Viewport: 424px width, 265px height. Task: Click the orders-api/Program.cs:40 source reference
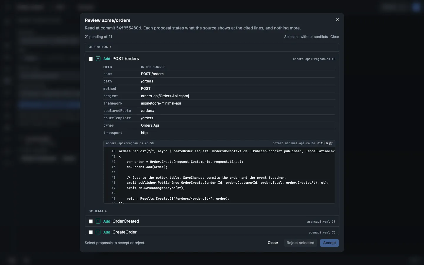[x=314, y=59]
